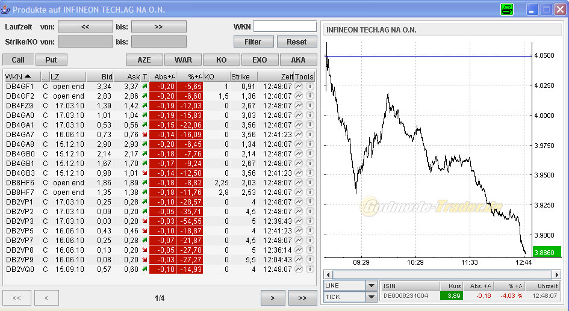Select the KO product tab

click(222, 60)
